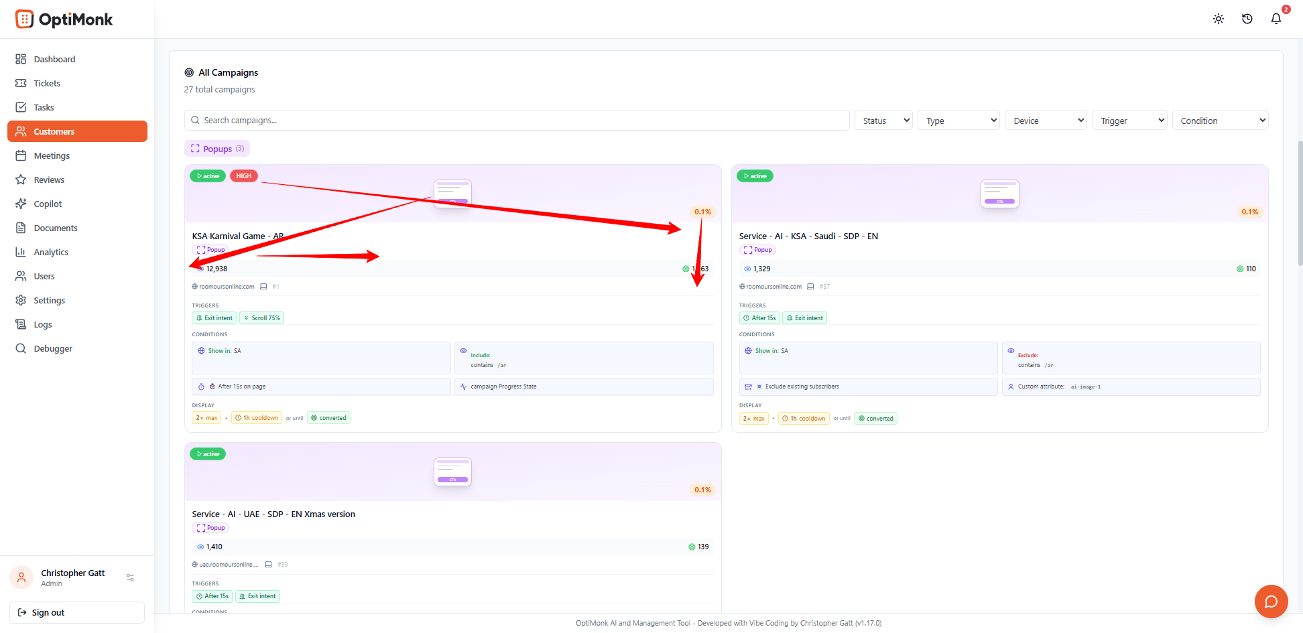Image resolution: width=1303 pixels, height=633 pixels.
Task: Open the Type filter dropdown
Action: 958,121
